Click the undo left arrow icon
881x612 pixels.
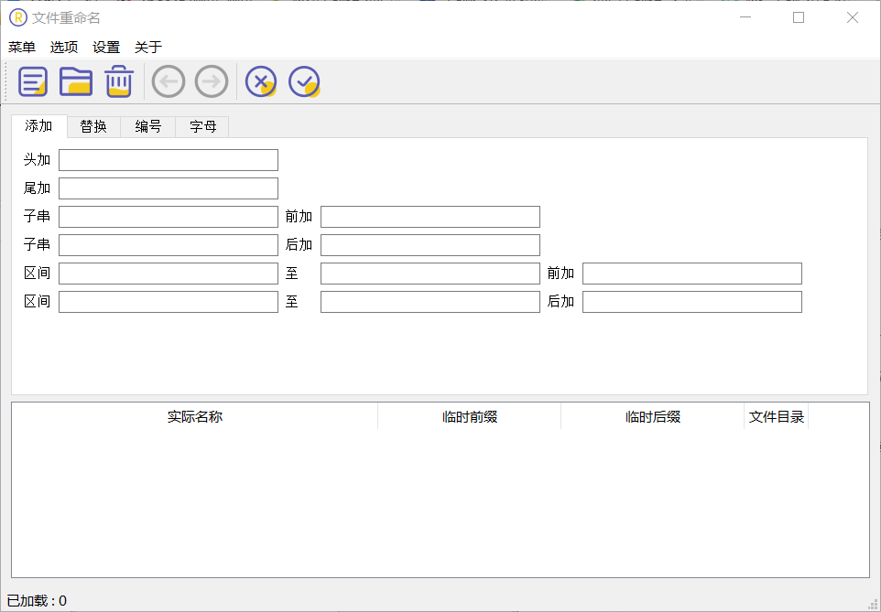coord(169,82)
